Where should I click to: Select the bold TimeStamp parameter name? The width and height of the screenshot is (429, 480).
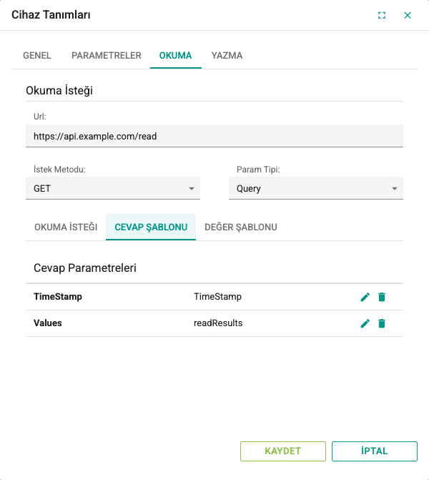[58, 297]
